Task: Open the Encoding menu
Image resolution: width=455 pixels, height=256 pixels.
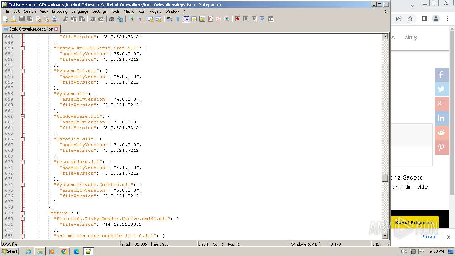Action: [x=59, y=11]
